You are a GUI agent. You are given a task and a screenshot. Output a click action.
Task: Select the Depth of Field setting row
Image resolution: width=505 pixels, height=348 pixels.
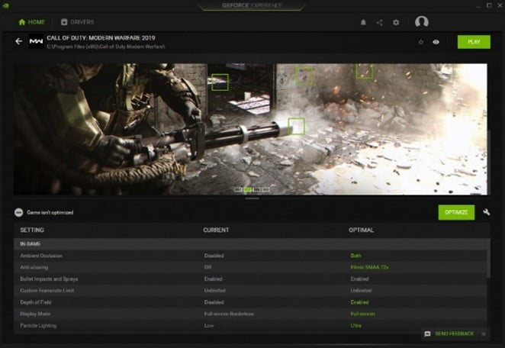[x=250, y=302]
